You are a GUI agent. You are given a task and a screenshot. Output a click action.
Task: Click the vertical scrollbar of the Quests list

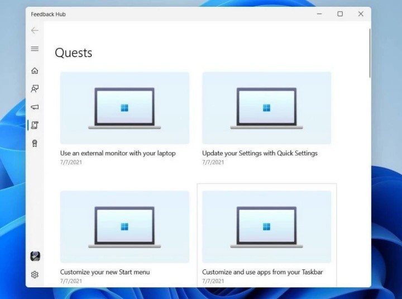pyautogui.click(x=369, y=53)
